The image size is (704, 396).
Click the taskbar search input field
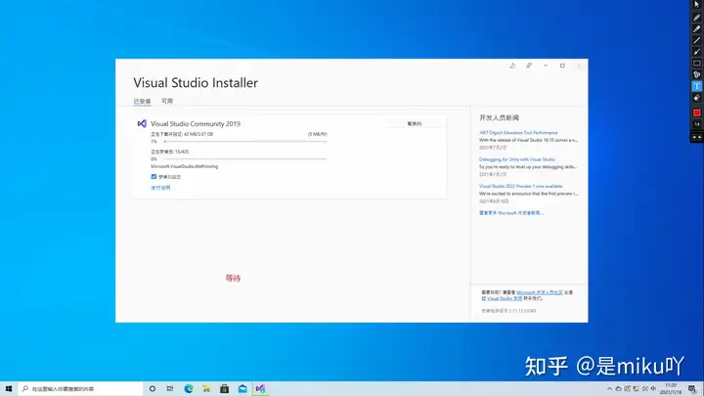[81, 388]
